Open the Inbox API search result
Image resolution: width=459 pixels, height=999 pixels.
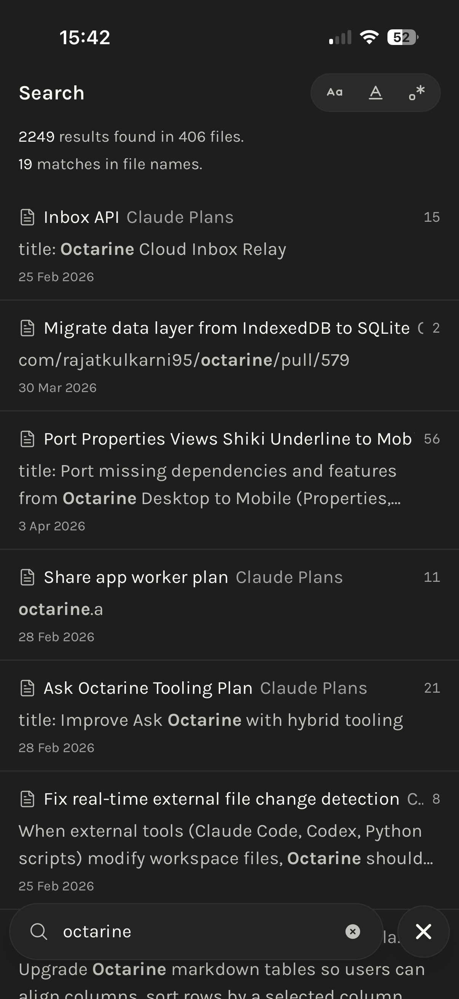pyautogui.click(x=81, y=217)
